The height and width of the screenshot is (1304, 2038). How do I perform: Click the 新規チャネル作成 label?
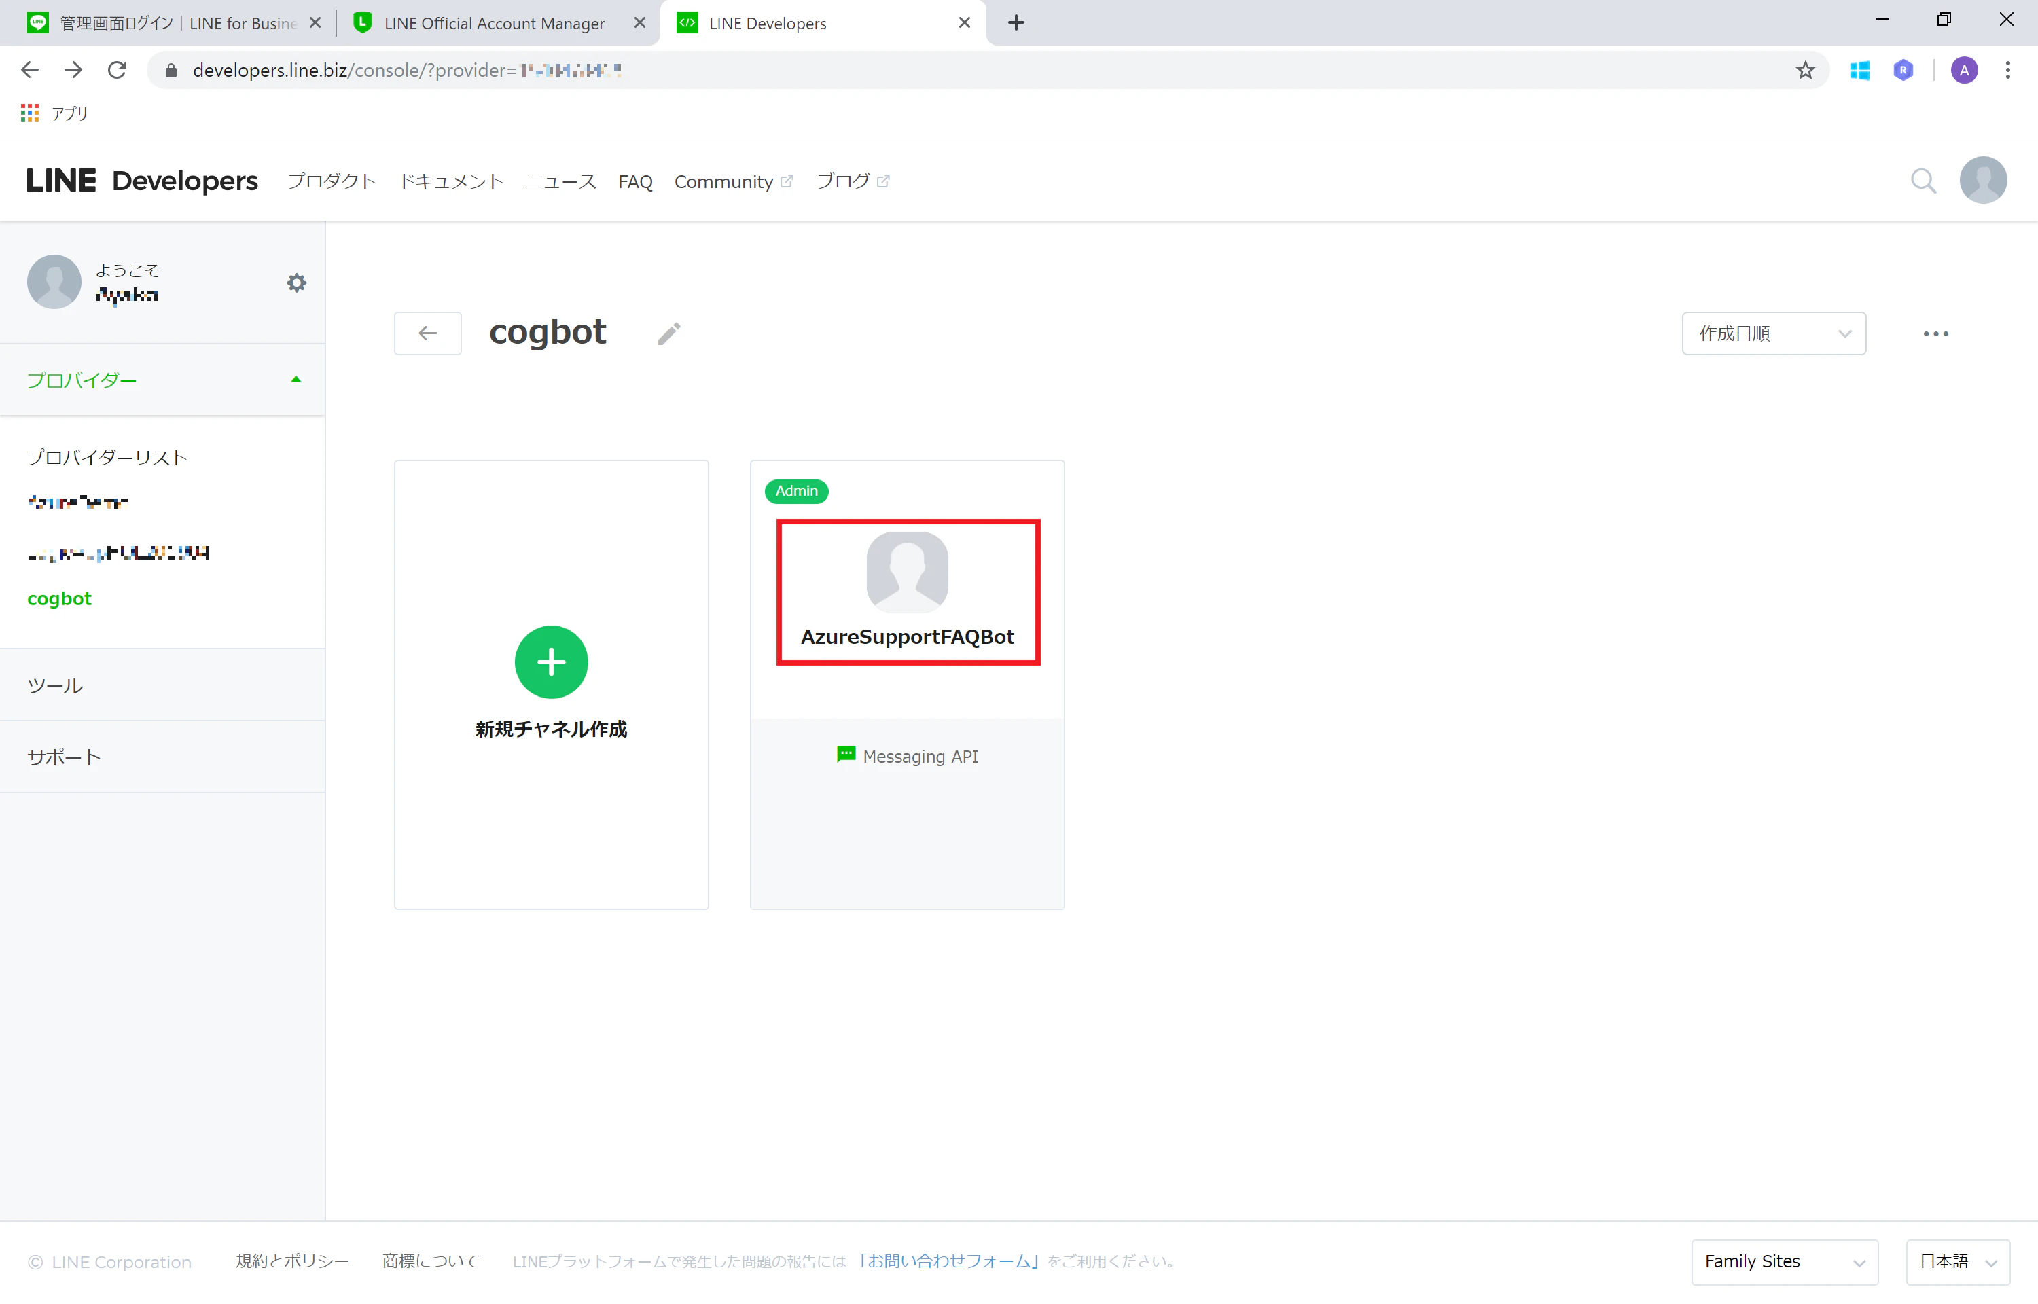[551, 729]
